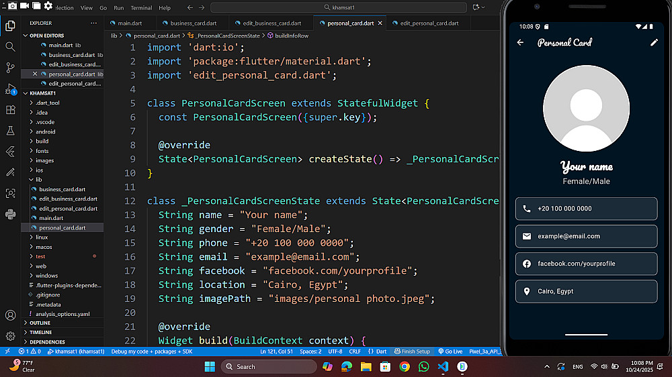Open the Manage gear icon

point(10,336)
